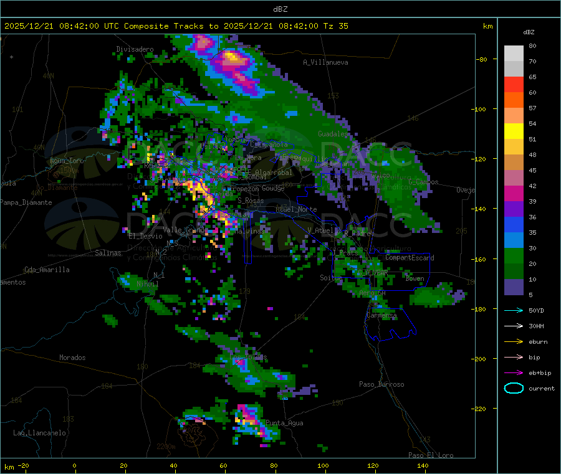The image size is (561, 474).
Task: Click the dBZ title at top
Action: point(280,9)
